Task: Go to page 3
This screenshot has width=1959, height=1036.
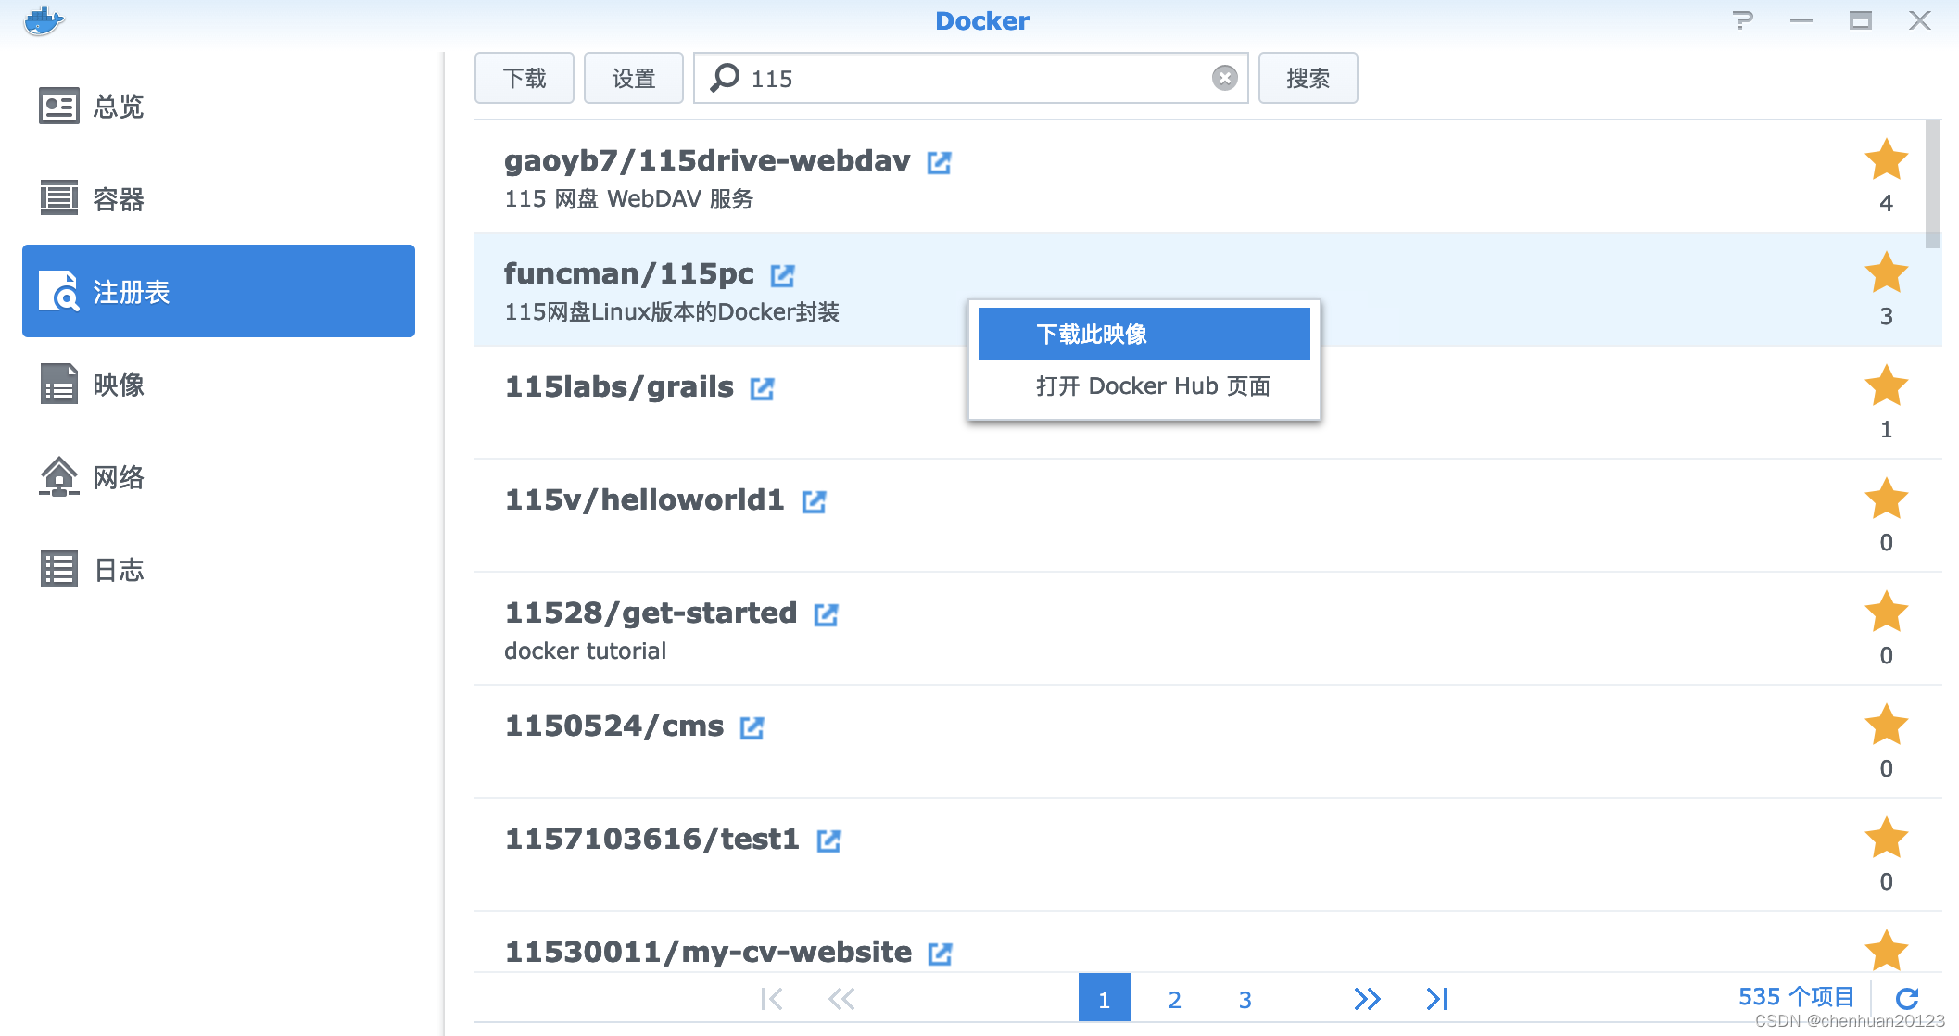Action: 1245,999
